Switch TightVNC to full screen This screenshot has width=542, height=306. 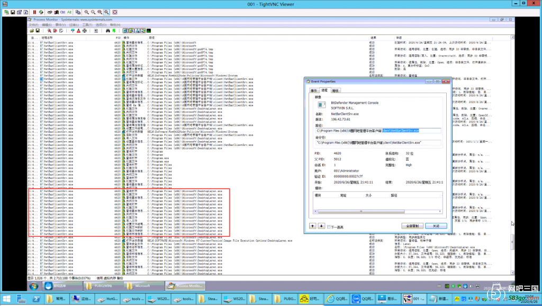(x=115, y=12)
